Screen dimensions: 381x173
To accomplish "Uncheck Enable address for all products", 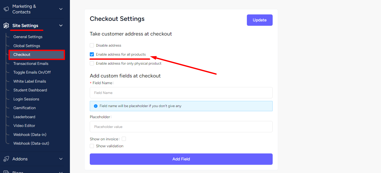I will (92, 54).
